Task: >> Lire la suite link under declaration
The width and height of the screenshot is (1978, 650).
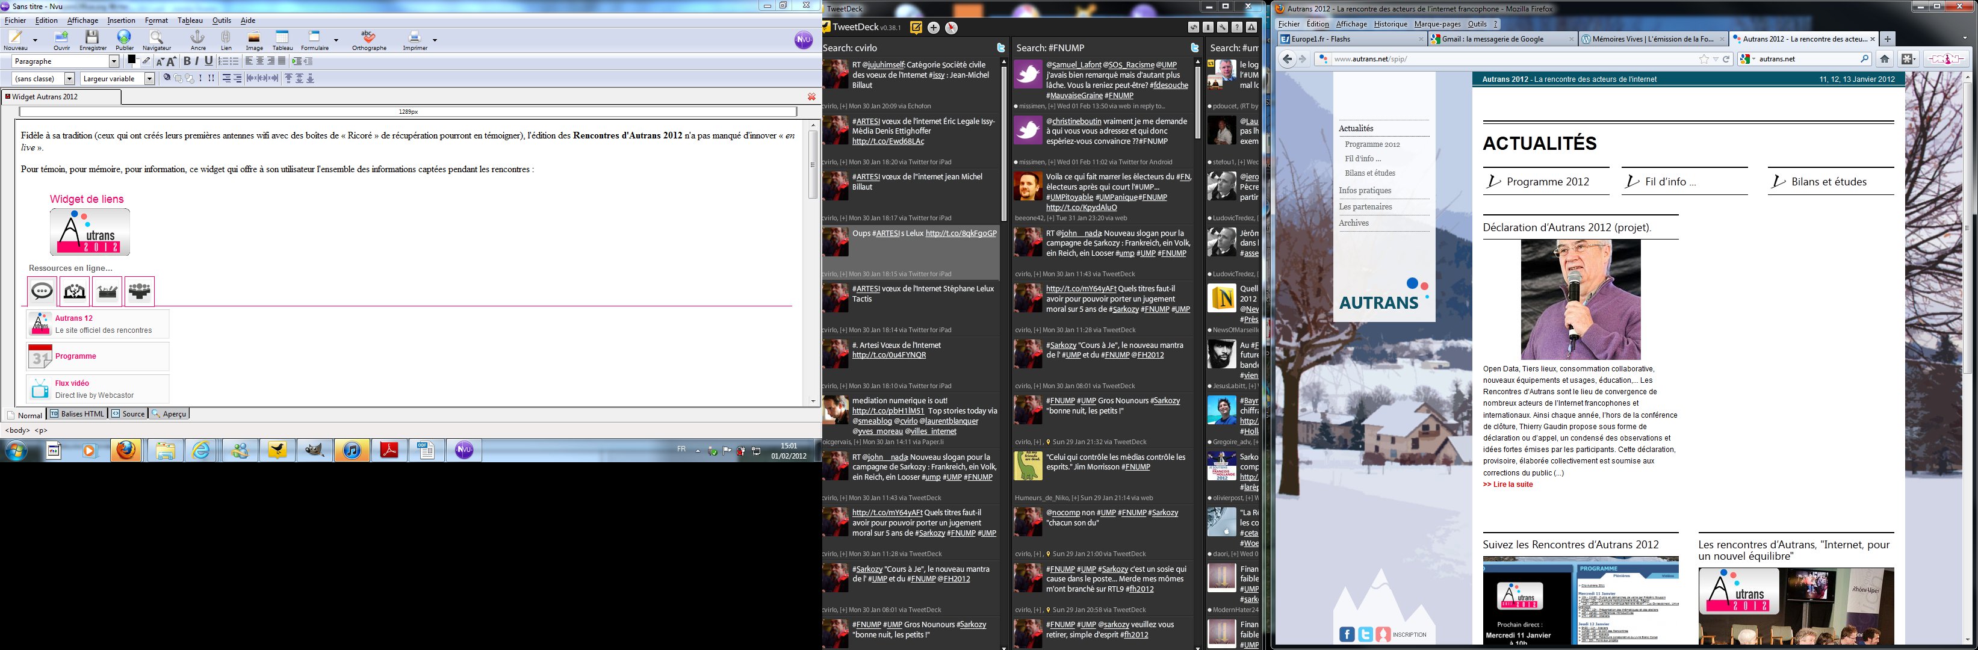Action: point(1507,484)
